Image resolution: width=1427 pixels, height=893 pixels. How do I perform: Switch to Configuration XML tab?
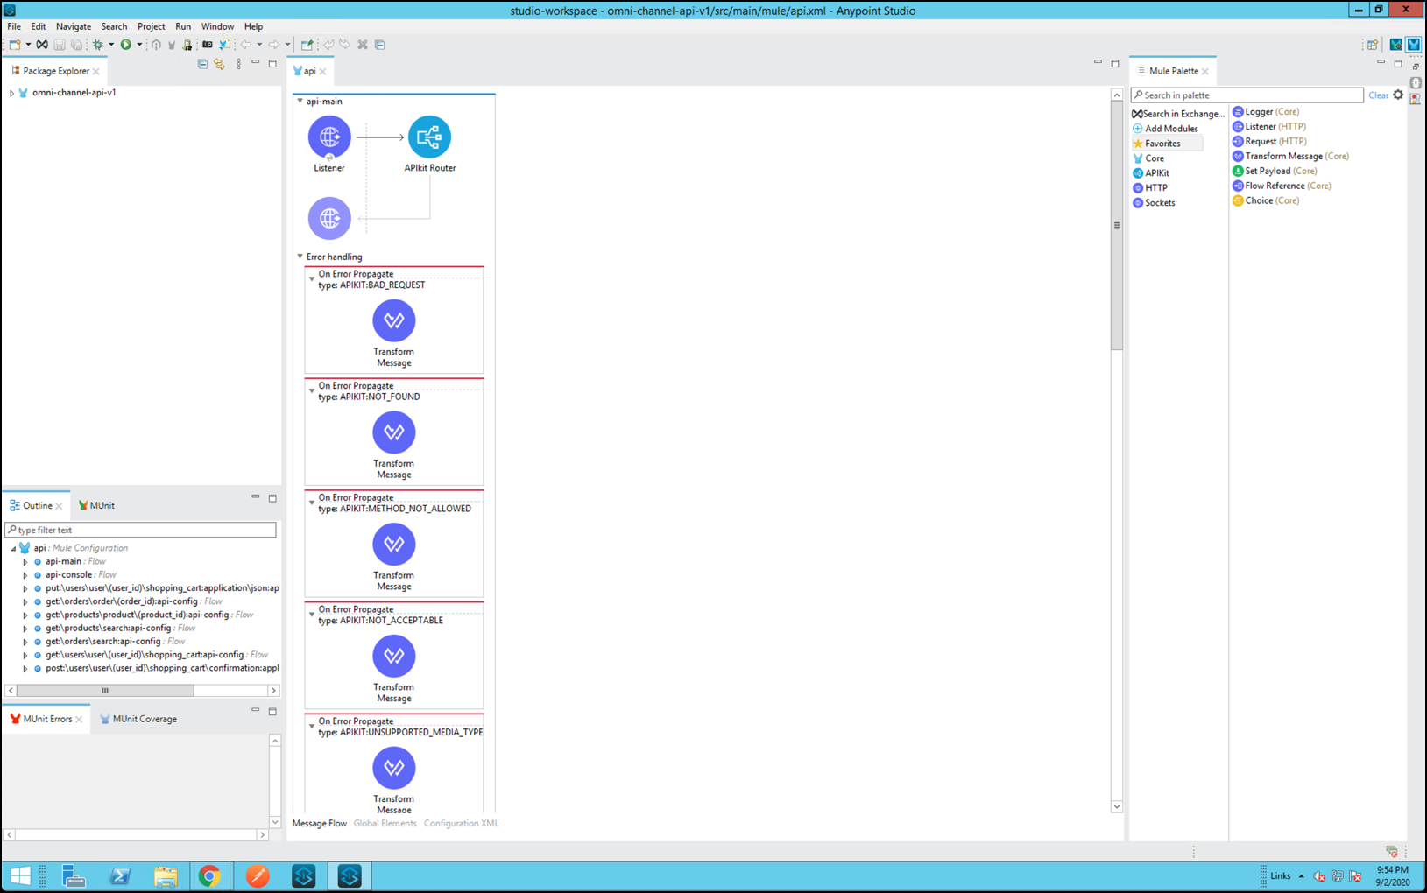coord(461,824)
